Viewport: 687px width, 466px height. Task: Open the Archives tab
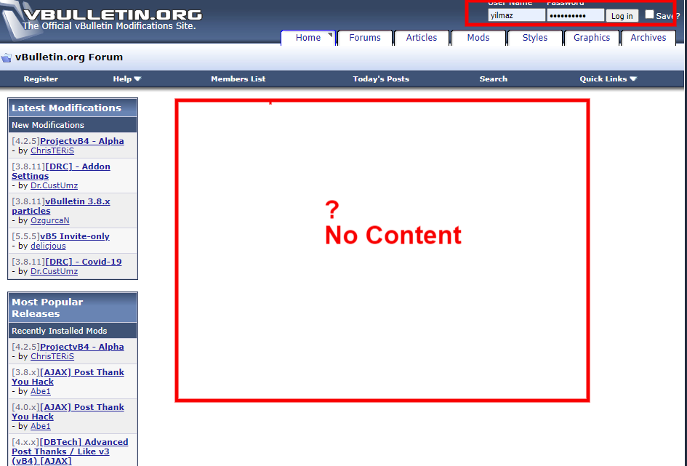pyautogui.click(x=648, y=38)
